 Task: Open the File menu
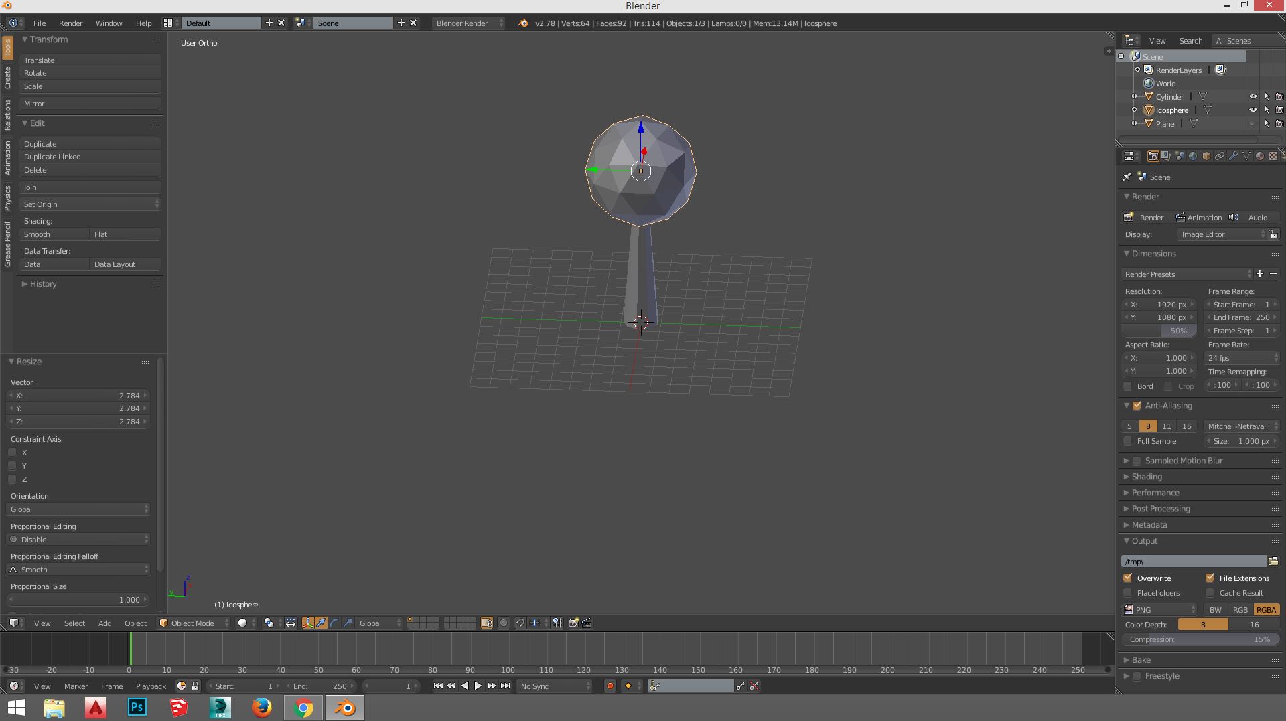coord(40,23)
